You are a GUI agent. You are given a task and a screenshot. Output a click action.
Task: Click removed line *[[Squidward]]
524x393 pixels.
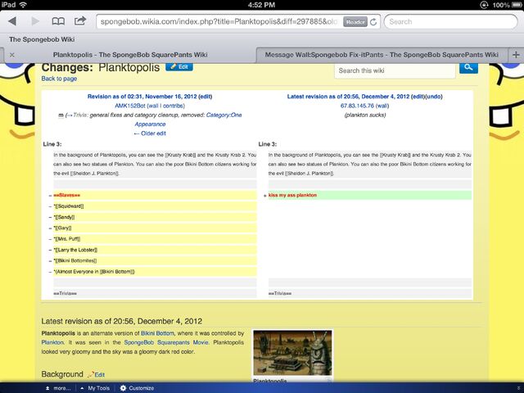pyautogui.click(x=155, y=206)
